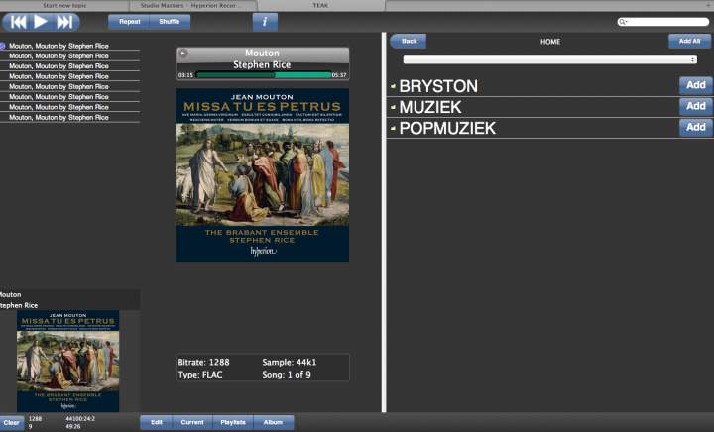This screenshot has width=714, height=432.
Task: Switch to the 'Start new topic' browser tab
Action: [x=64, y=6]
